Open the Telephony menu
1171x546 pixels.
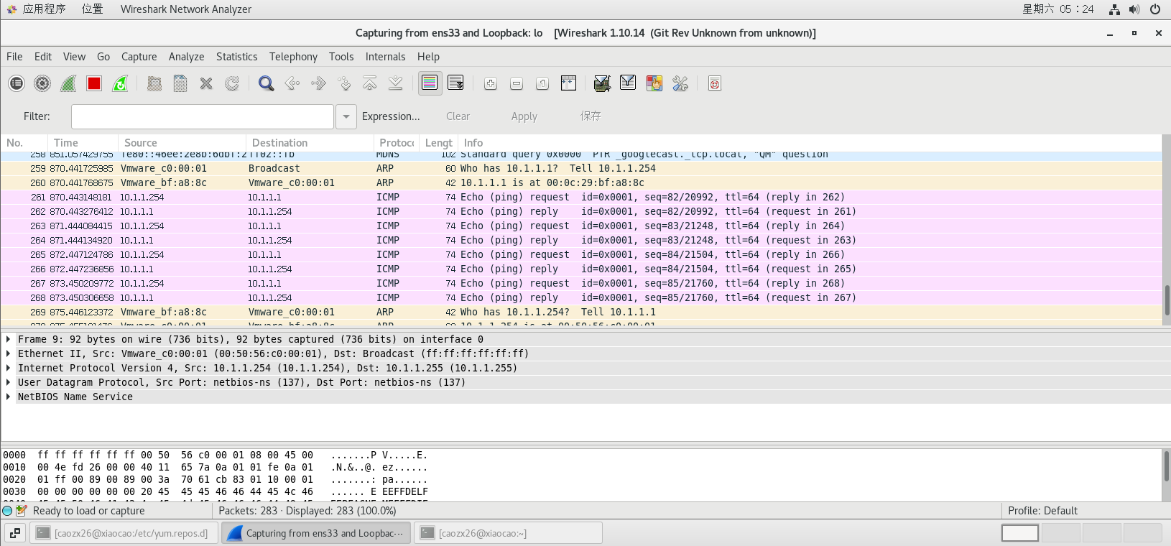(x=293, y=57)
